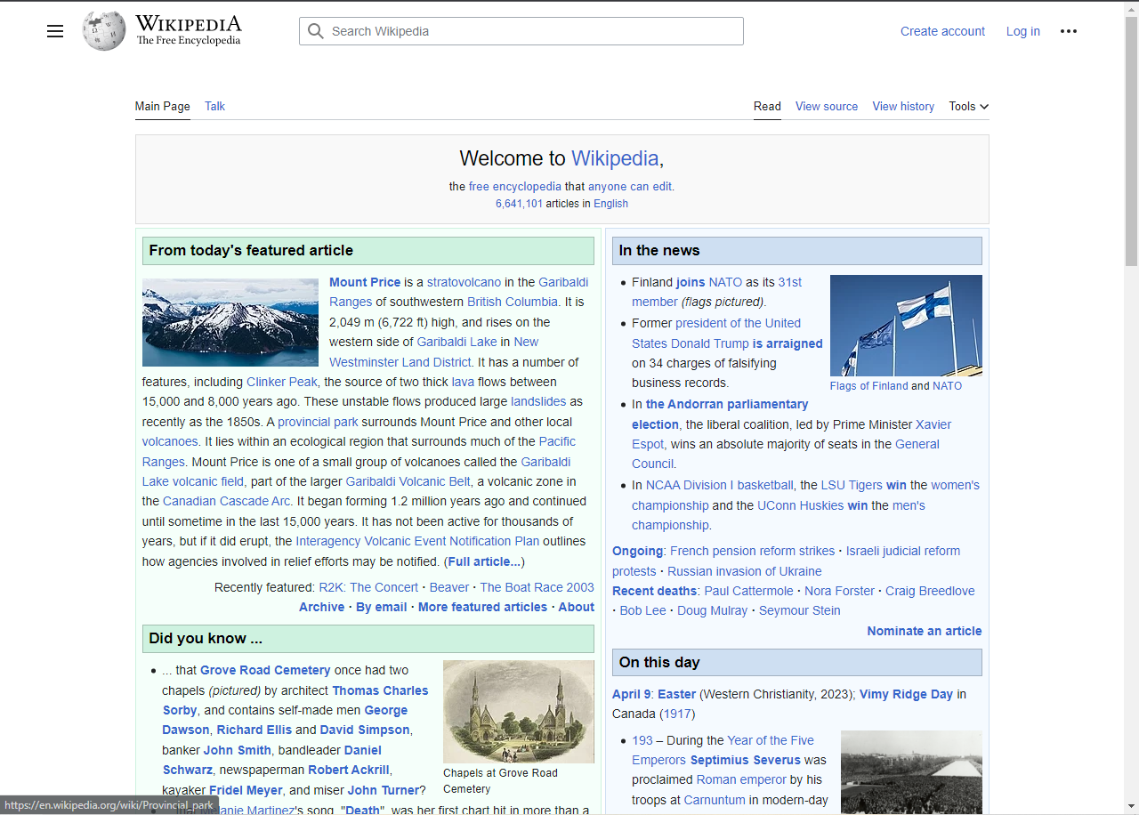Open the hamburger main menu

[55, 31]
